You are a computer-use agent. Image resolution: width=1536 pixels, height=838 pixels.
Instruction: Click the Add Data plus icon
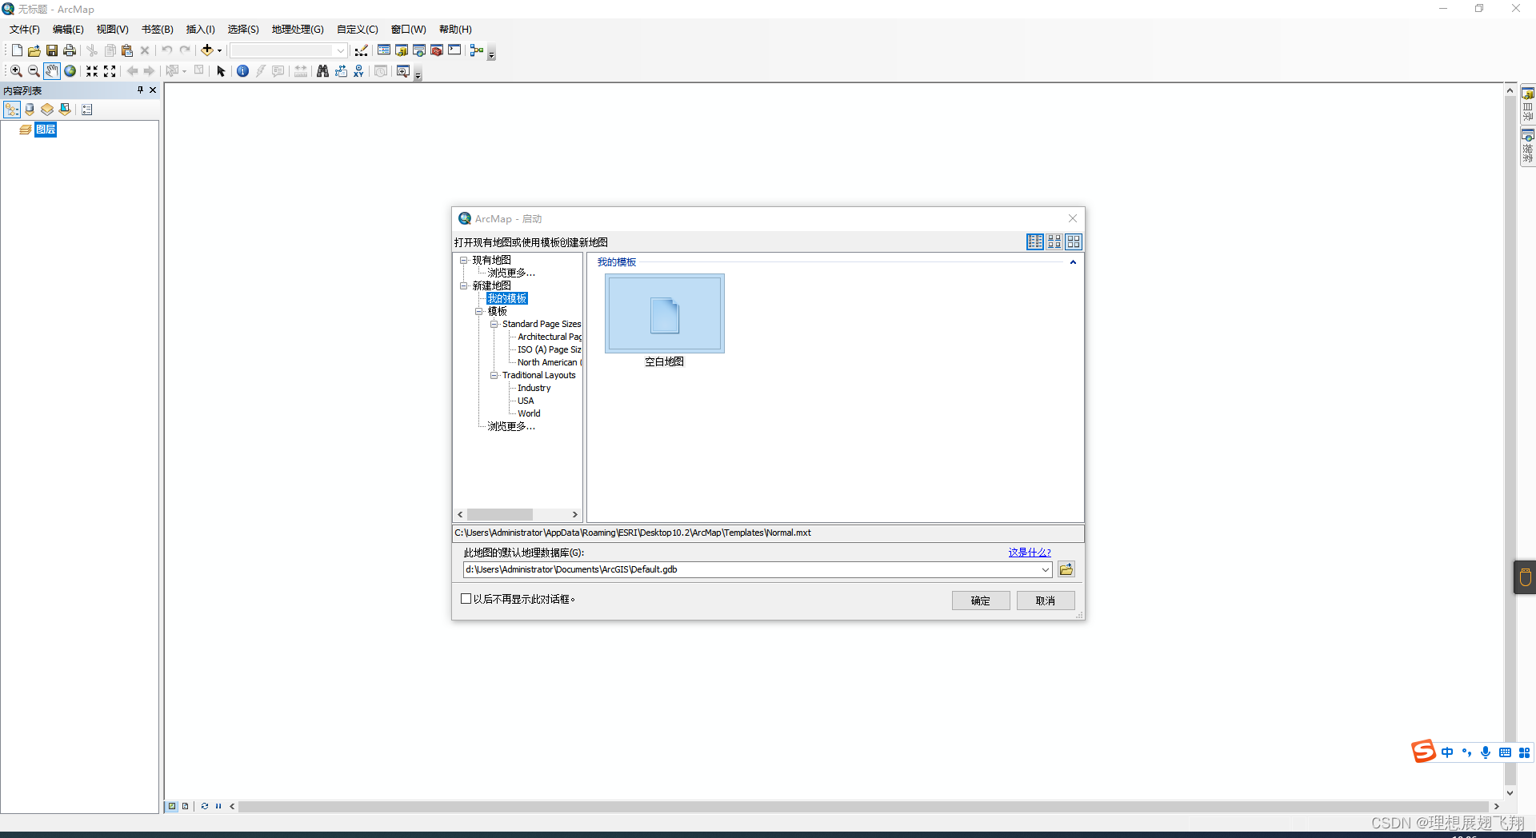[207, 50]
